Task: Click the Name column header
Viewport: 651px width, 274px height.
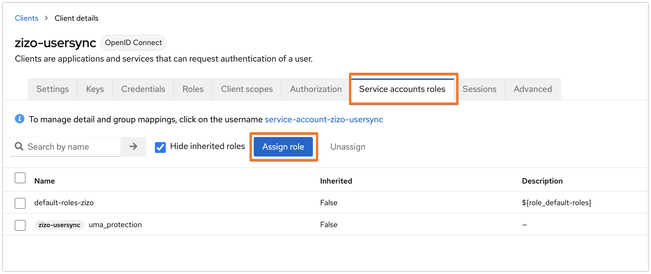Action: click(44, 181)
